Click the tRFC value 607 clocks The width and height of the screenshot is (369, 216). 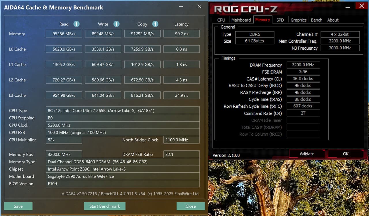(303, 106)
